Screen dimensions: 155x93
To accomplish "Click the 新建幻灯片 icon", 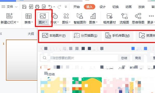I will [x=10, y=16].
